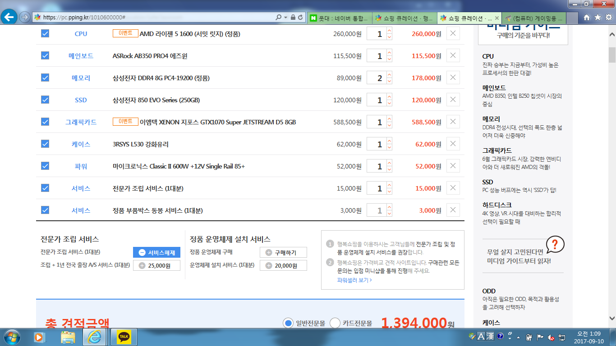This screenshot has height=346, width=616.
Task: Click the address bar search magnifier
Action: [x=279, y=17]
